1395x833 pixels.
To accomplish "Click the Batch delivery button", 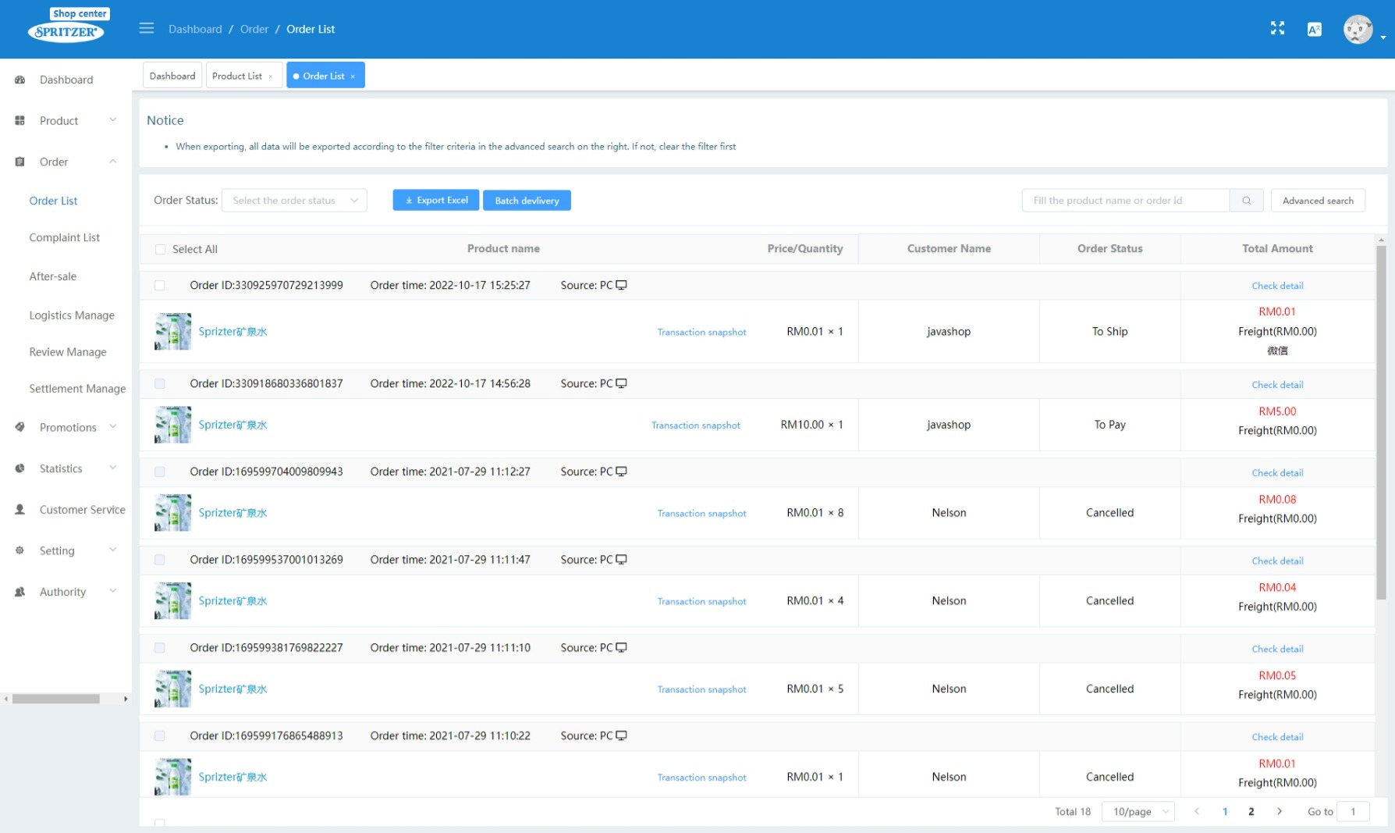I will coord(527,201).
